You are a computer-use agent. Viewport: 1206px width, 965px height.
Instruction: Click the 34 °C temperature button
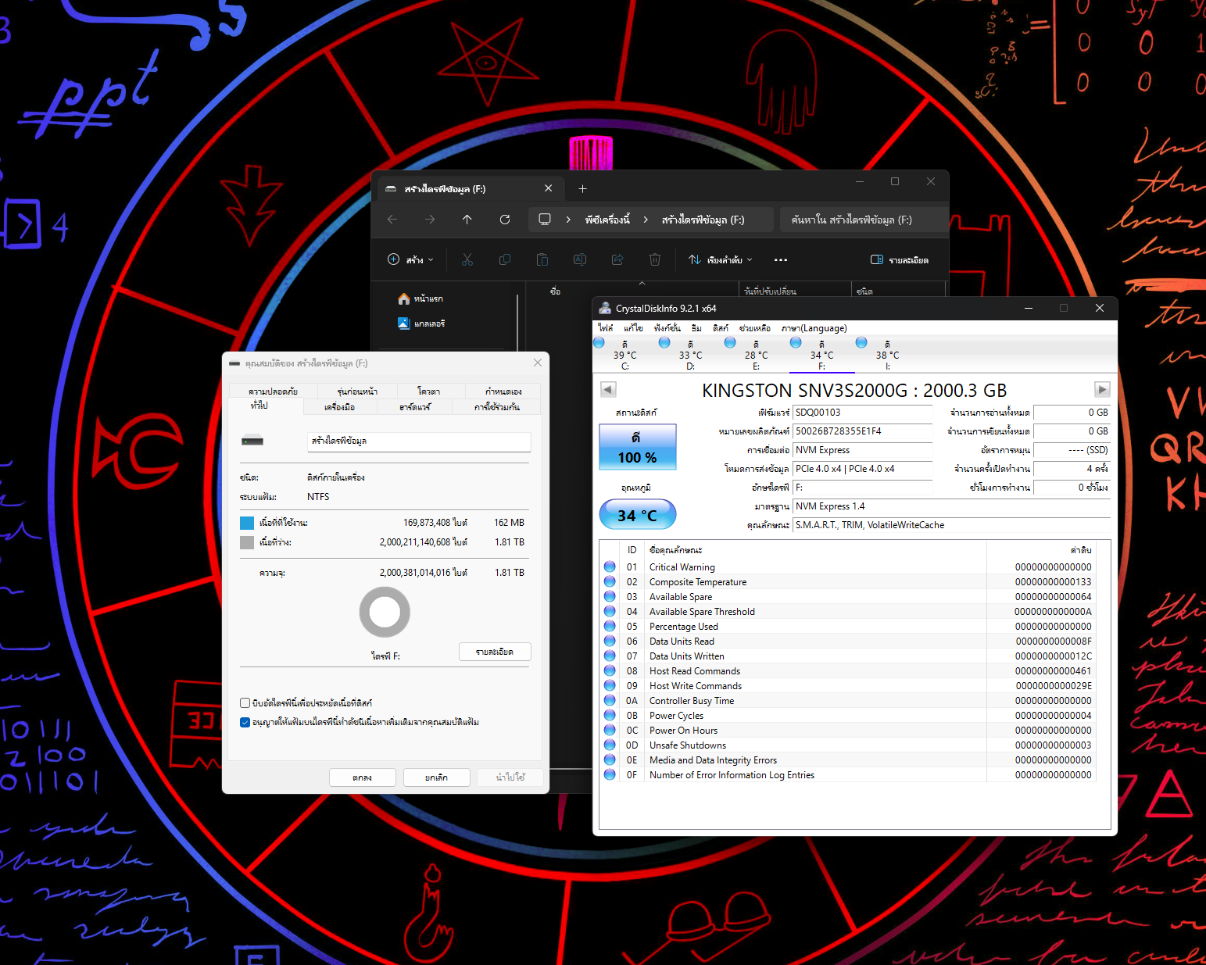coord(637,515)
